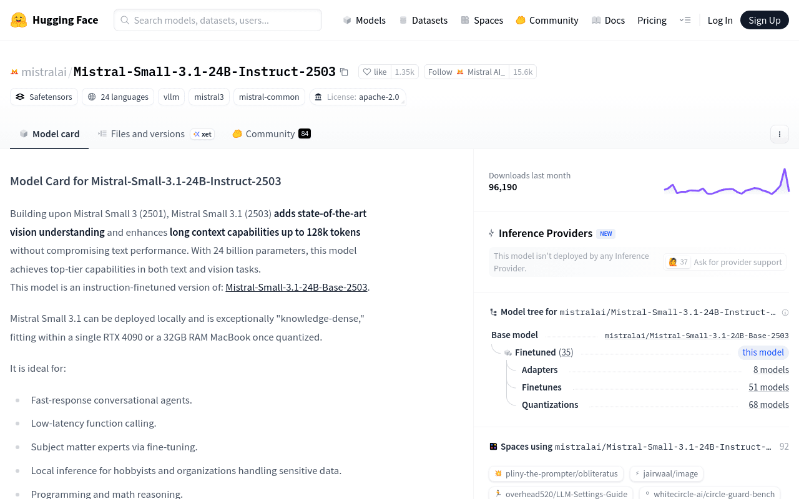This screenshot has height=499, width=799.
Task: Expand the navigation overflow menu icon
Action: point(685,20)
